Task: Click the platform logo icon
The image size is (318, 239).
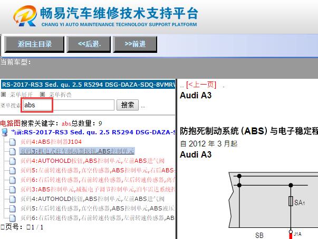Action: click(25, 16)
